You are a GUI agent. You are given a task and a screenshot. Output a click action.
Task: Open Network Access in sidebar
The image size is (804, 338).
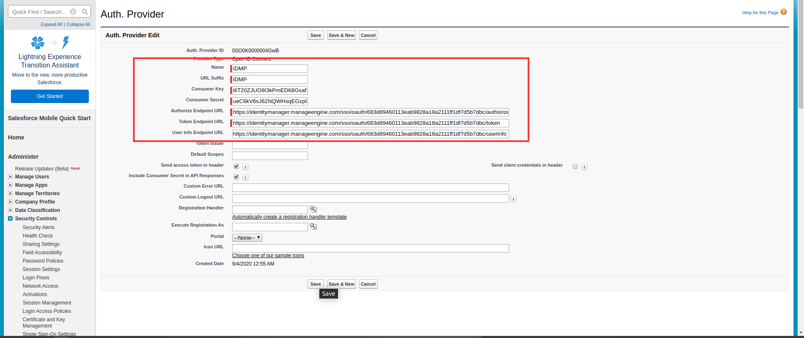coord(41,286)
